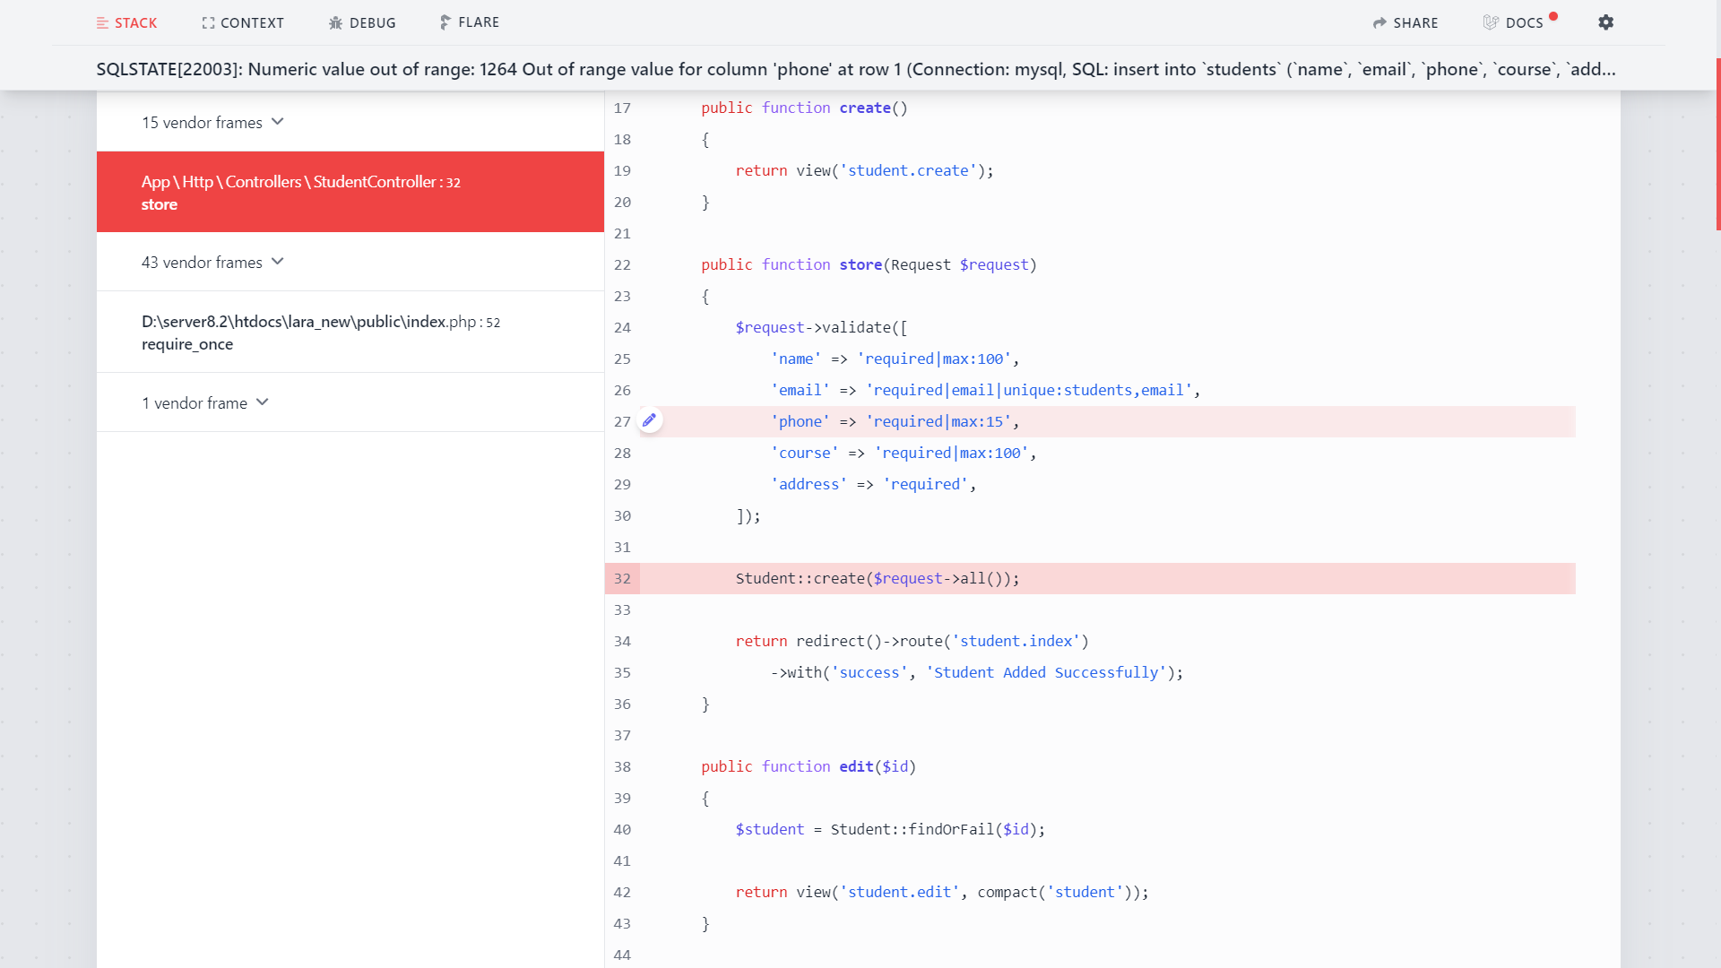Open the STACK tab
Viewport: 1721px width, 968px height.
click(126, 22)
